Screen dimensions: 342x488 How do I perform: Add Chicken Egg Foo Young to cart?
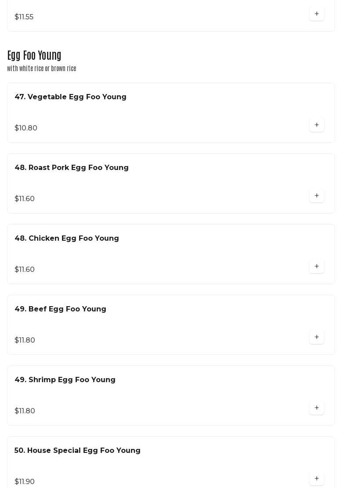pyautogui.click(x=317, y=266)
